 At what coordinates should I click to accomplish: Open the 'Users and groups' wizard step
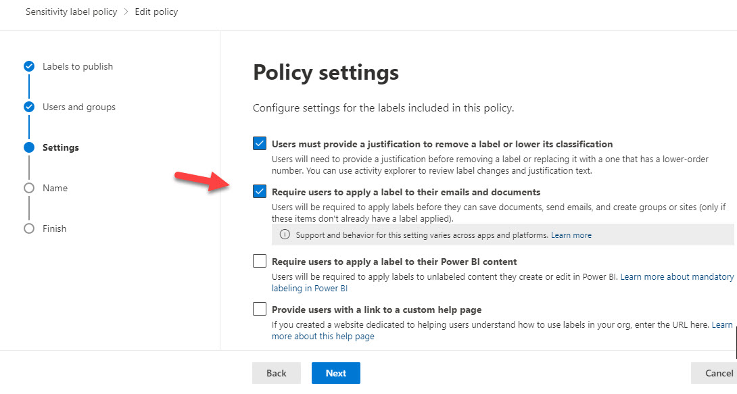point(79,107)
